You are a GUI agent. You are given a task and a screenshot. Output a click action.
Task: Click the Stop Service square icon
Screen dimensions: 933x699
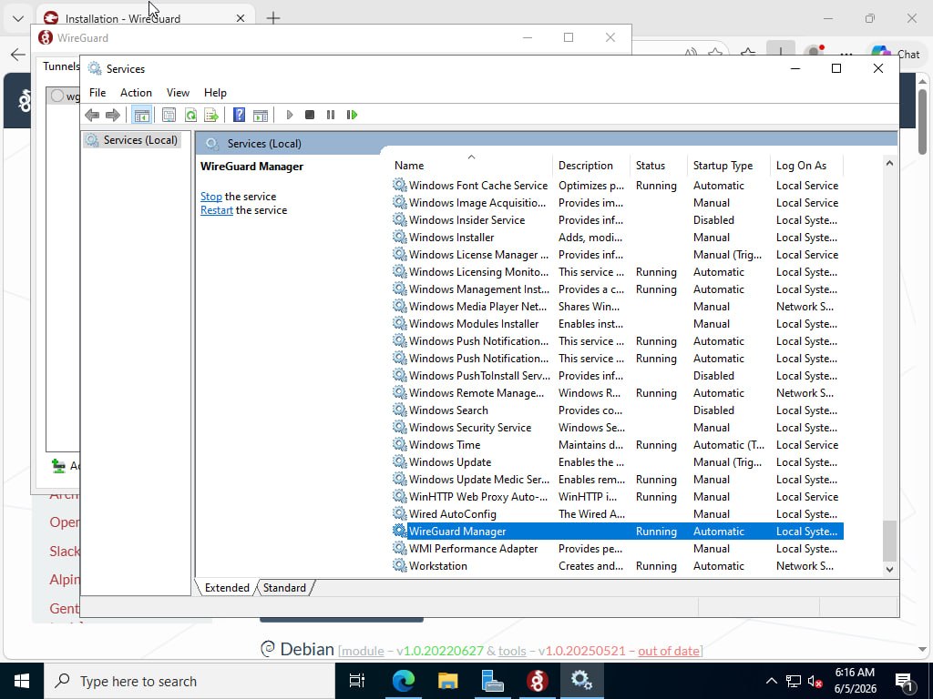click(310, 115)
